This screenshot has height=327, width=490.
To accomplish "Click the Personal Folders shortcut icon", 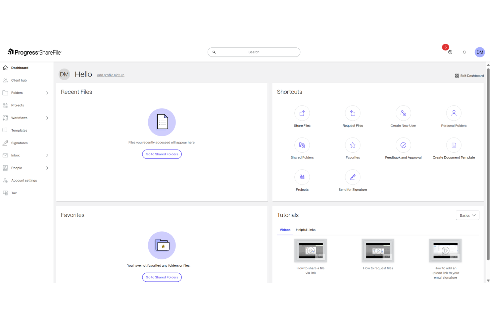I will (x=454, y=113).
